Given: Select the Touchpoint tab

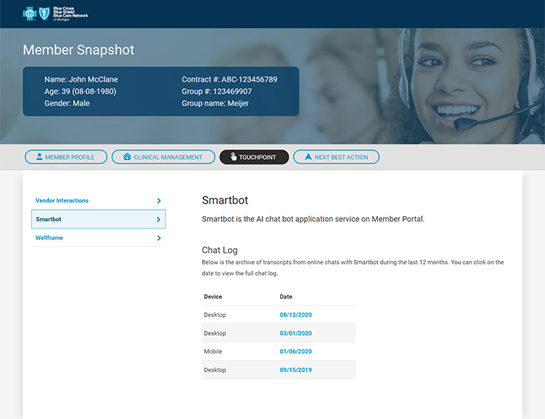Looking at the screenshot, I should (x=254, y=157).
